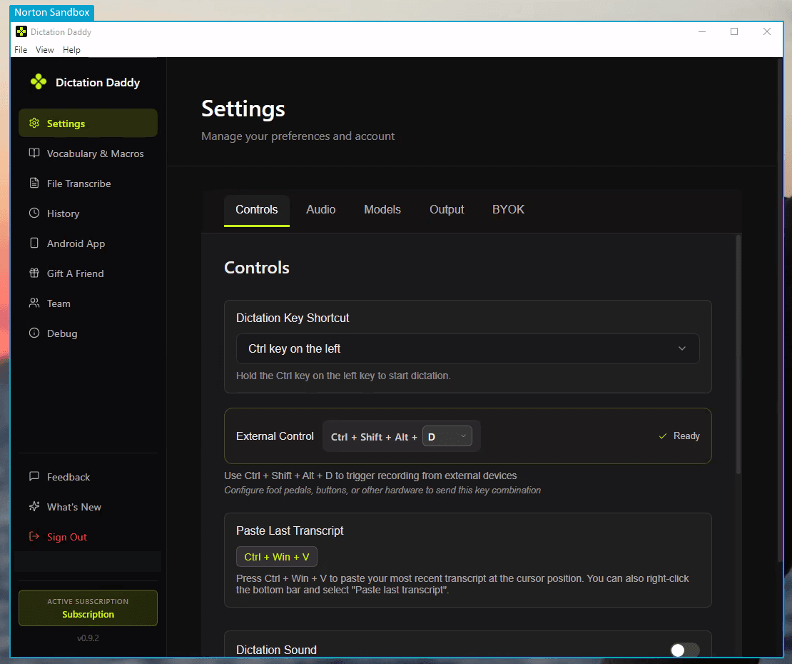This screenshot has height=664, width=792.
Task: Click the 'Hold the Ctrl key on the left' hint
Action: 343,376
